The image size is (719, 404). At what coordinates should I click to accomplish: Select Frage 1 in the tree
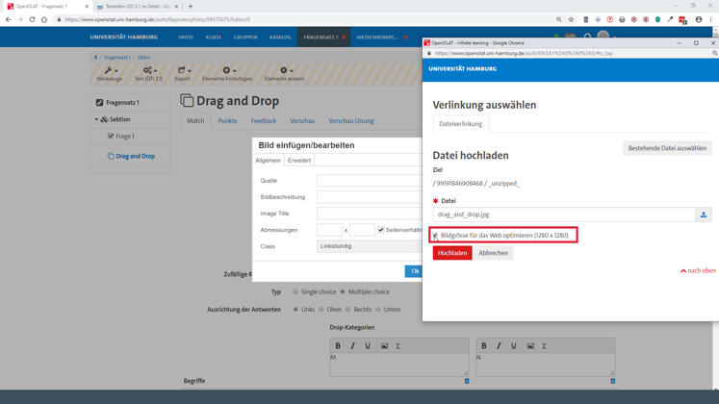[x=125, y=137]
